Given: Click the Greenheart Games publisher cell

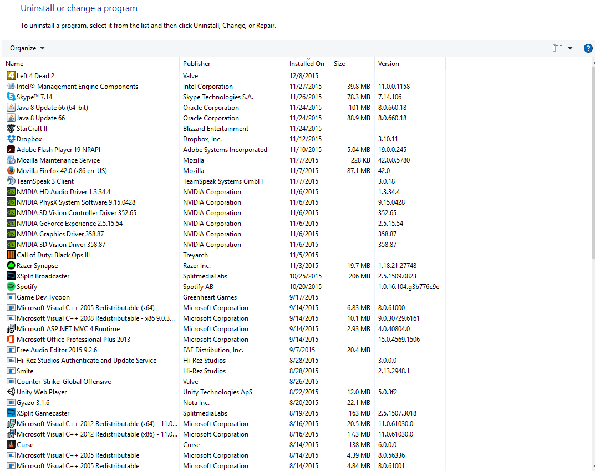Looking at the screenshot, I should (210, 297).
